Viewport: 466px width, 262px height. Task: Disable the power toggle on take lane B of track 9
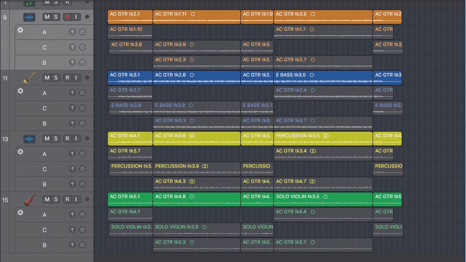(82, 63)
